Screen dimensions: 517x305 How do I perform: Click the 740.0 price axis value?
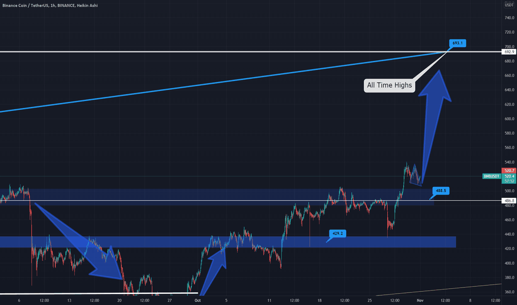[509, 18]
